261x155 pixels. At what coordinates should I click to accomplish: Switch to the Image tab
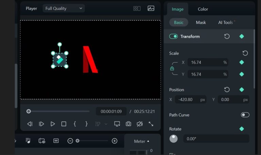pyautogui.click(x=177, y=9)
